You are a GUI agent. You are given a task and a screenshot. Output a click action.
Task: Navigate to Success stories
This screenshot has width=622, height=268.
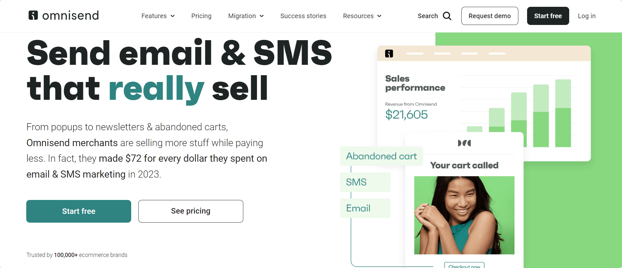pyautogui.click(x=303, y=16)
